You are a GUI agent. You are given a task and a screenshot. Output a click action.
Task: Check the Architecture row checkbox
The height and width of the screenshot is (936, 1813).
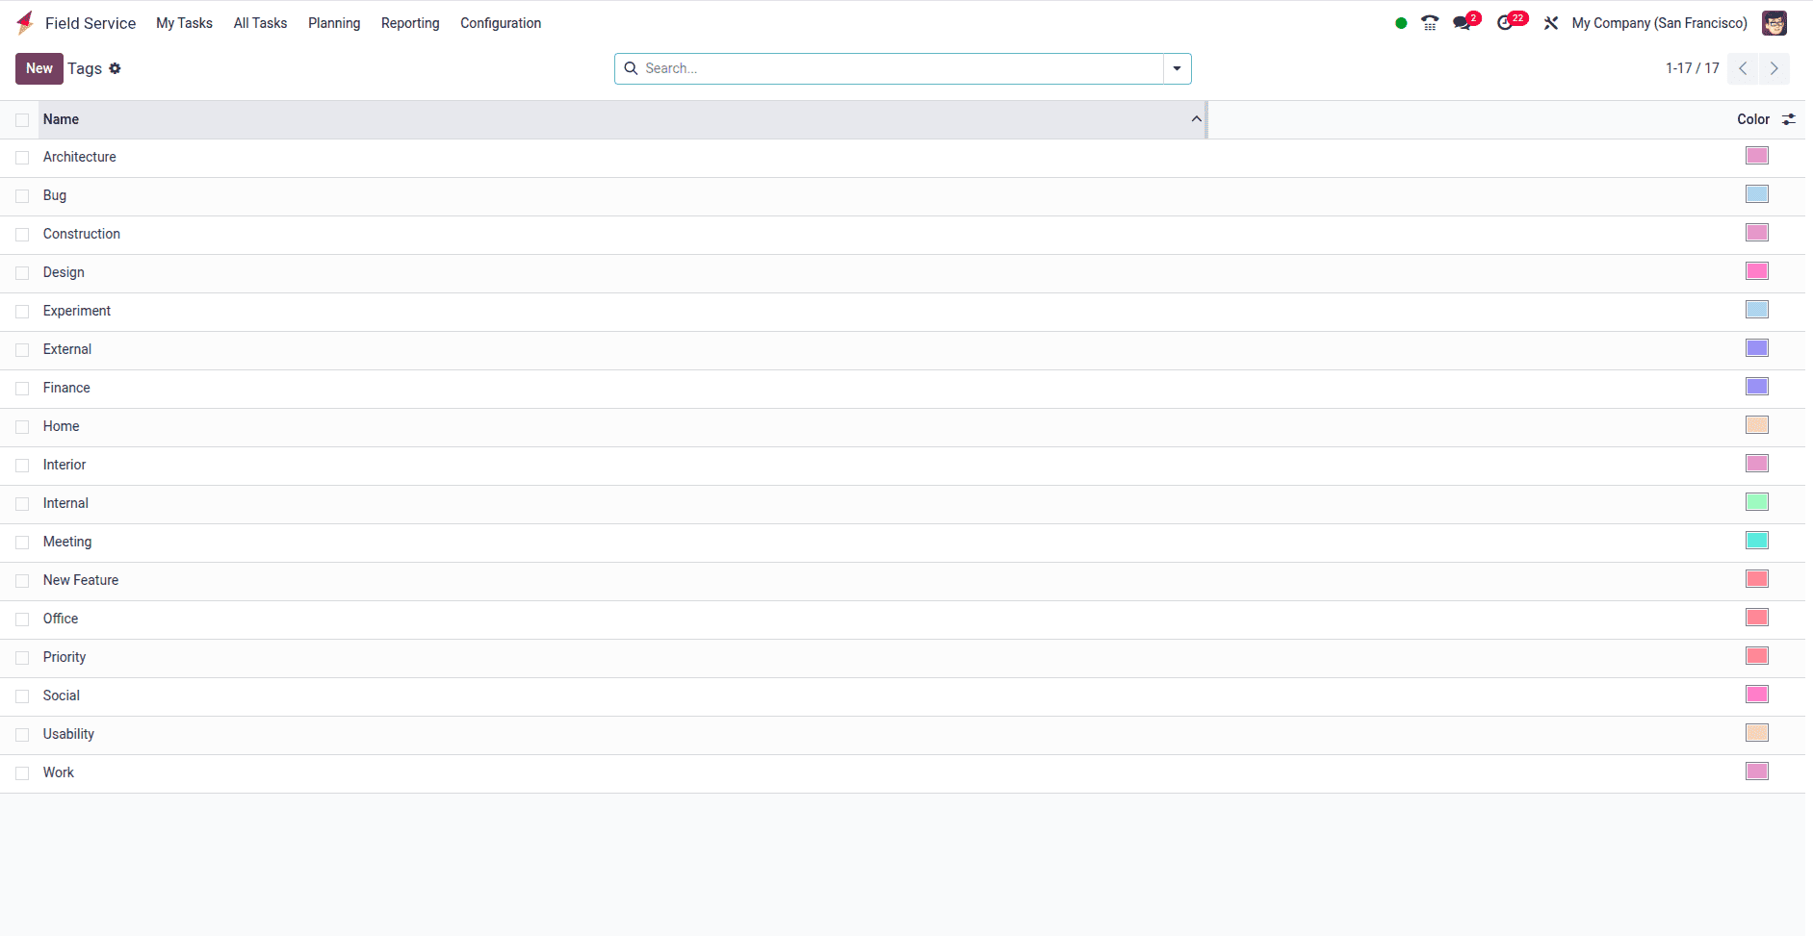pyautogui.click(x=22, y=158)
